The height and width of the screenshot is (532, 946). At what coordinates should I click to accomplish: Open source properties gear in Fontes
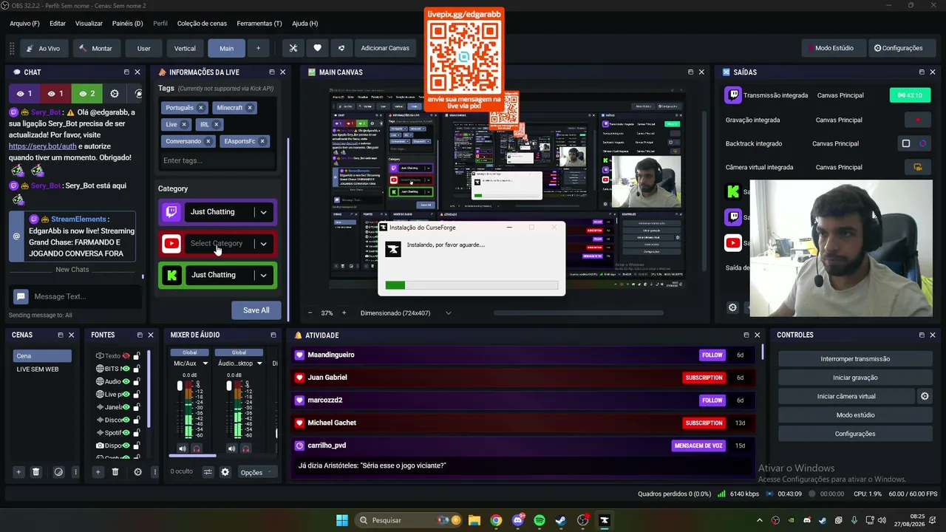tap(137, 472)
